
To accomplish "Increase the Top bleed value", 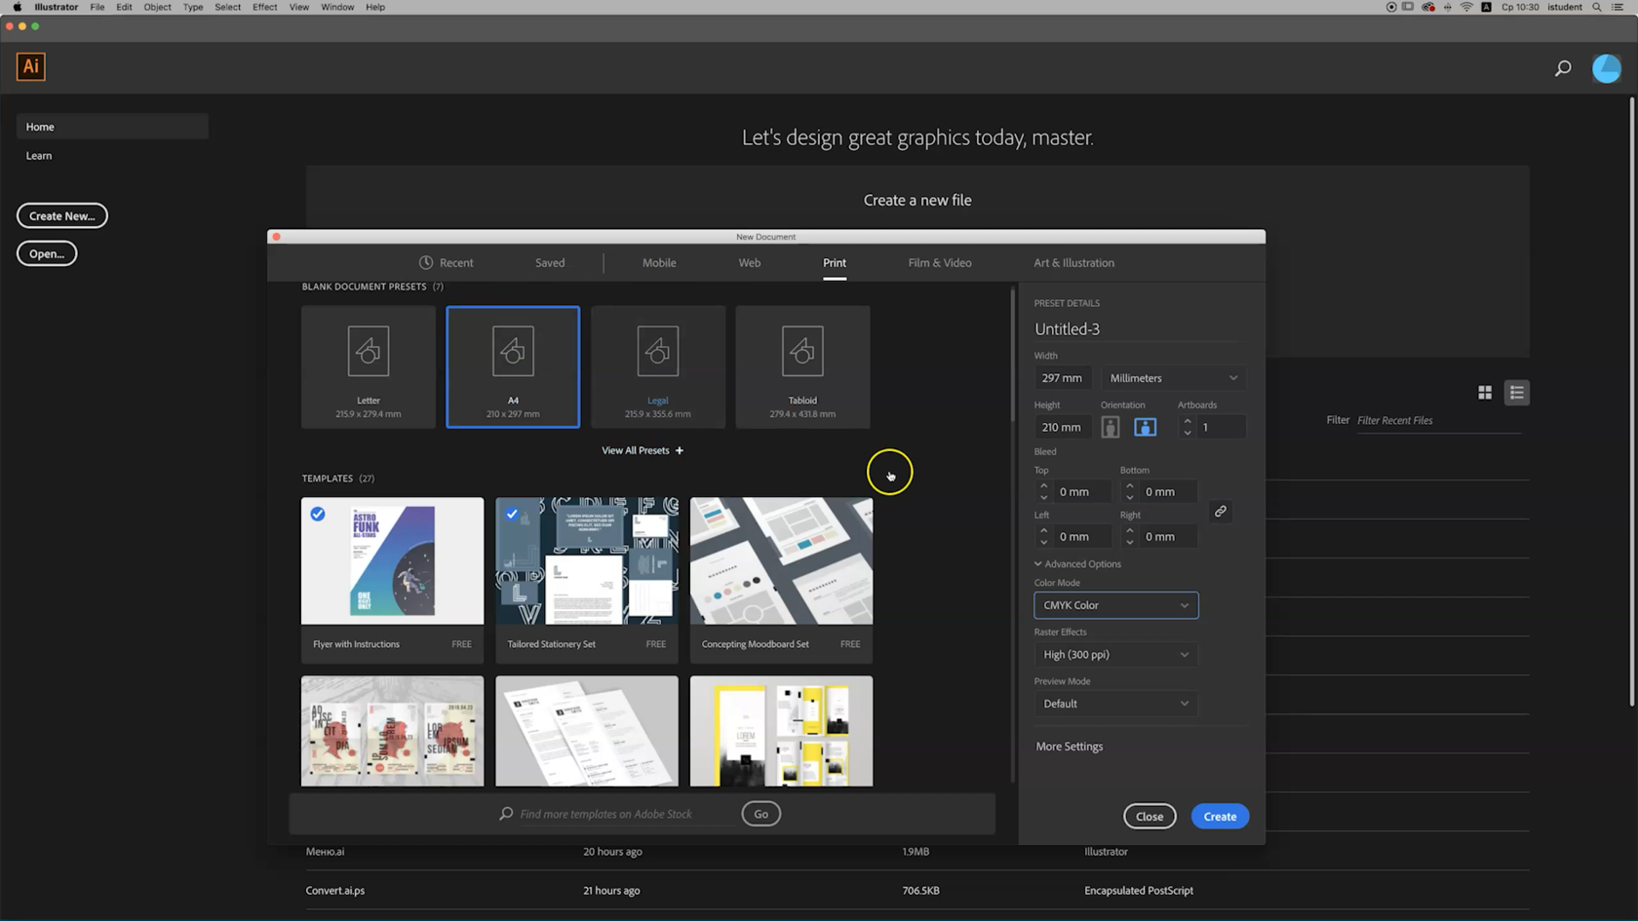I will (1044, 485).
